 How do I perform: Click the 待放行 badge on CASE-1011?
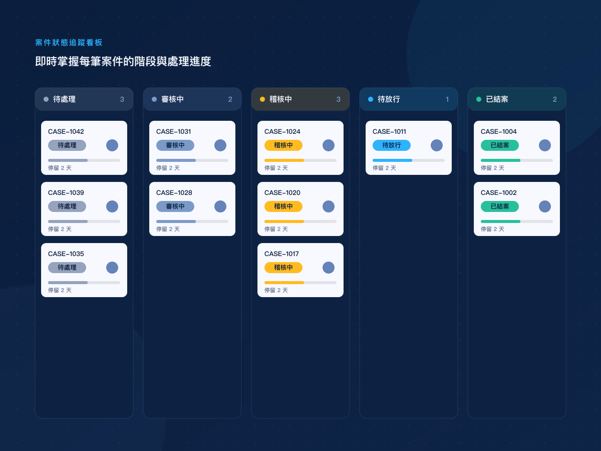(392, 145)
